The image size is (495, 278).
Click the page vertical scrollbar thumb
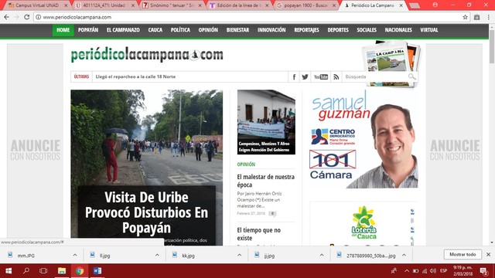tap(492, 46)
